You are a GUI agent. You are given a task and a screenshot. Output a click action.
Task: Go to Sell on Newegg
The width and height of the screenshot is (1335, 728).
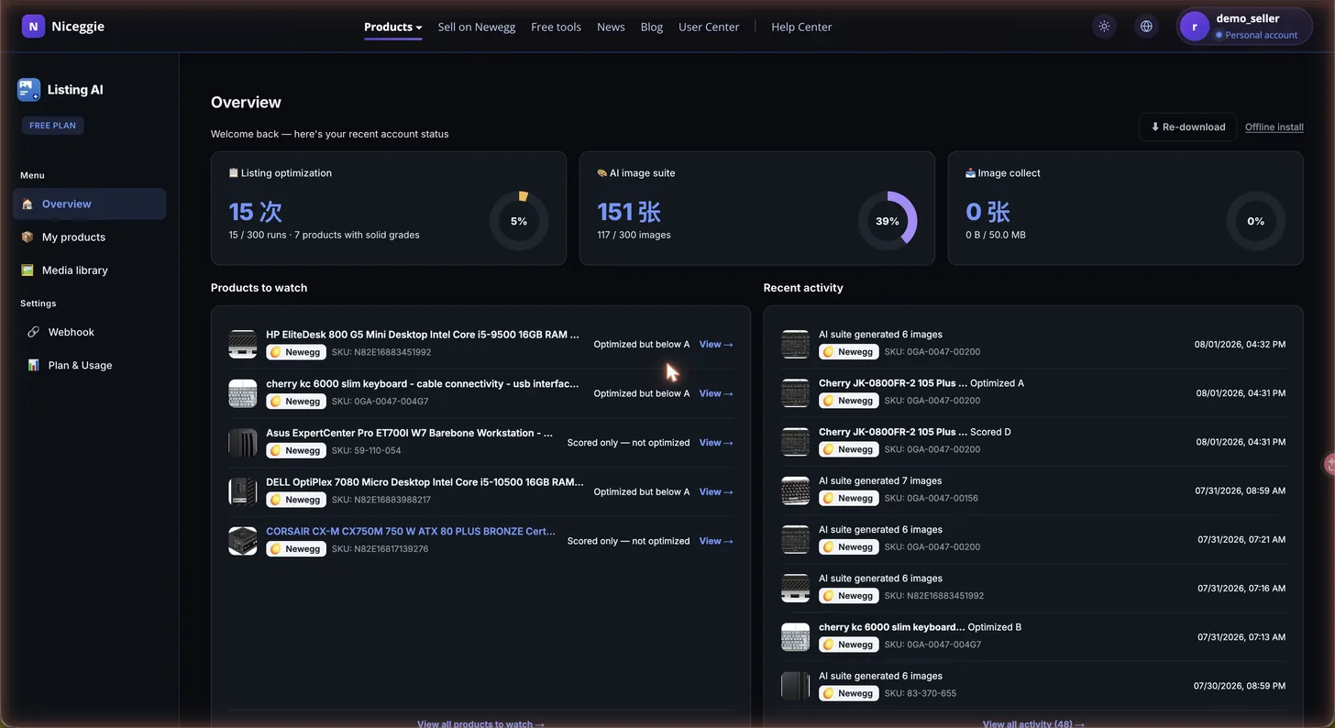(x=477, y=28)
